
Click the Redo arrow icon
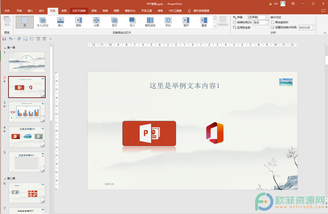19,39
